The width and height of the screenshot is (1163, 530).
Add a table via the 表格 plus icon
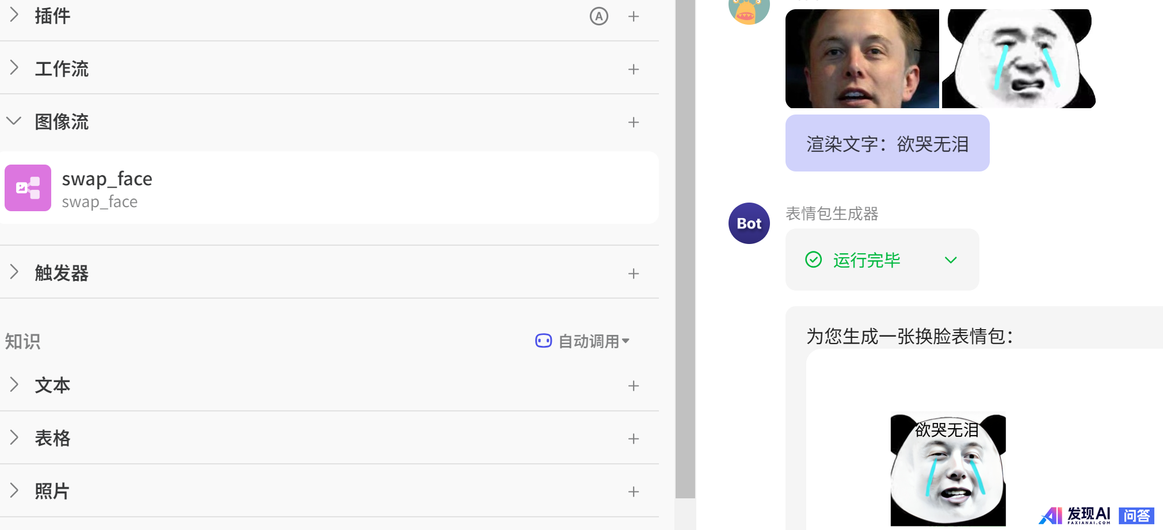(634, 439)
